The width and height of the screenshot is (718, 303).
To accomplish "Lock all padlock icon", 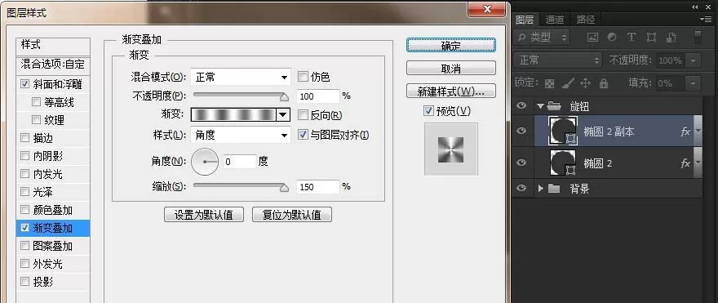I will pyautogui.click(x=604, y=83).
